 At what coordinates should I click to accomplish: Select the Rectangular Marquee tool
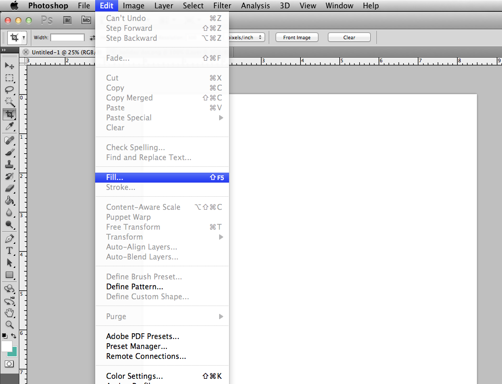tap(9, 78)
